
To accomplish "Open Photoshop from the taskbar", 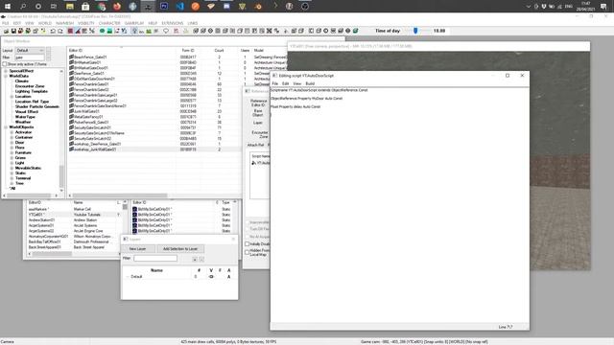I will [x=164, y=7].
